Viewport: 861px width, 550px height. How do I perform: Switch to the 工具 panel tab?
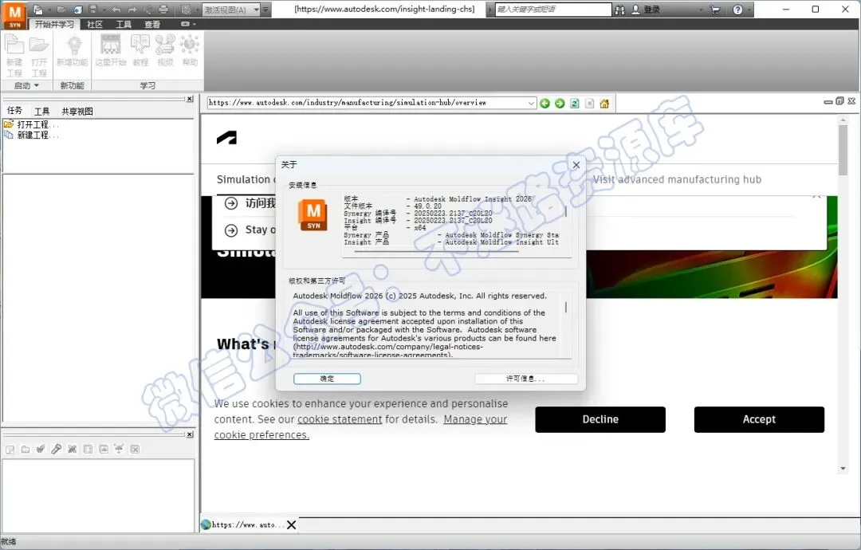(41, 111)
